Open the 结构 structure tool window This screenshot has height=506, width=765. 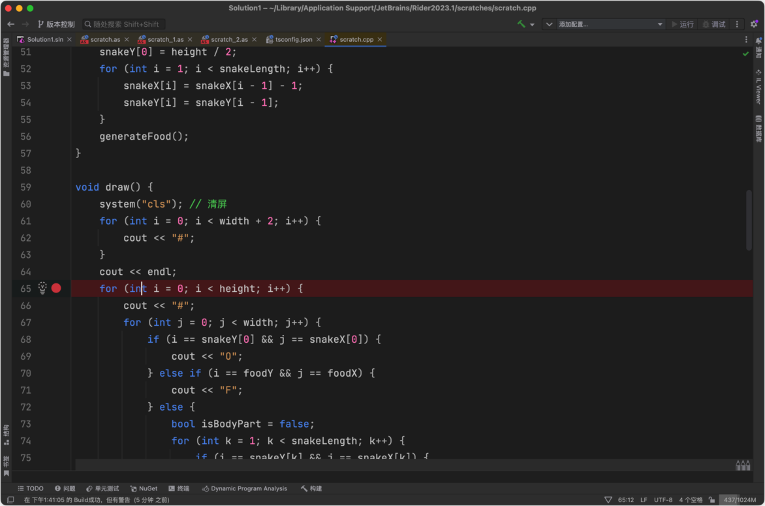[6, 435]
